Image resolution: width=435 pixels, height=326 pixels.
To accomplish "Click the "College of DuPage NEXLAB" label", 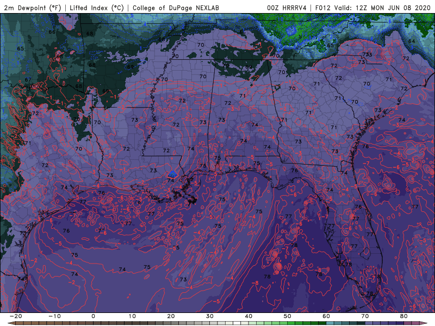I will (x=176, y=8).
